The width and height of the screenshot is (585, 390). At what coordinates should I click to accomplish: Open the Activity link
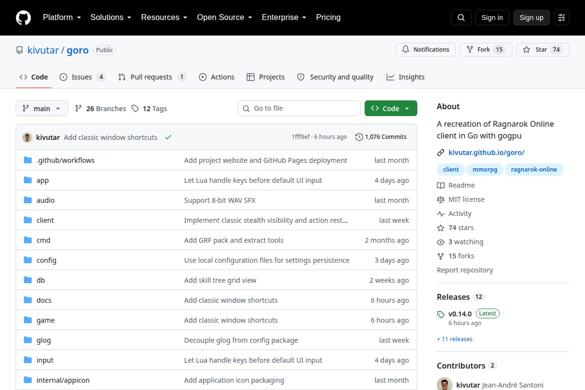click(454, 214)
